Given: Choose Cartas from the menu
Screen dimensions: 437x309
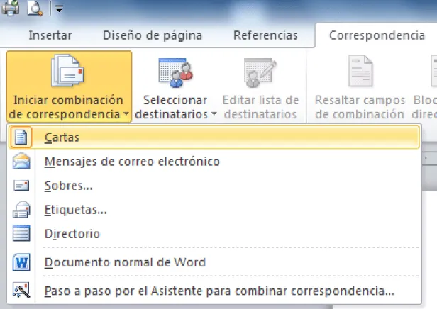Looking at the screenshot, I should point(214,137).
